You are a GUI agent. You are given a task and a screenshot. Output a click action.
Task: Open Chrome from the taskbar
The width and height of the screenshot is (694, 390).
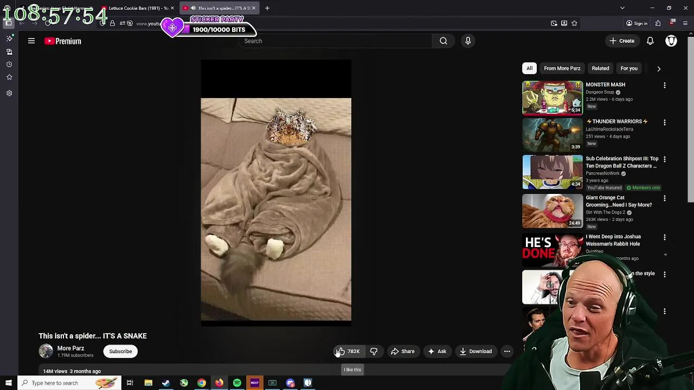(202, 383)
